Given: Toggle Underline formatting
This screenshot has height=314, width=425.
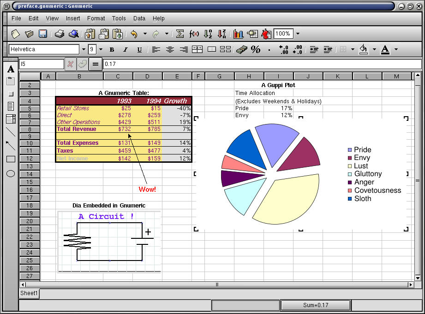Looking at the screenshot, I should click(139, 49).
